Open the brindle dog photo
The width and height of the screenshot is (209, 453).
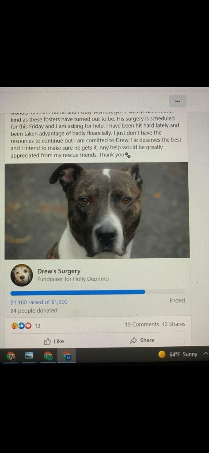[x=97, y=210]
